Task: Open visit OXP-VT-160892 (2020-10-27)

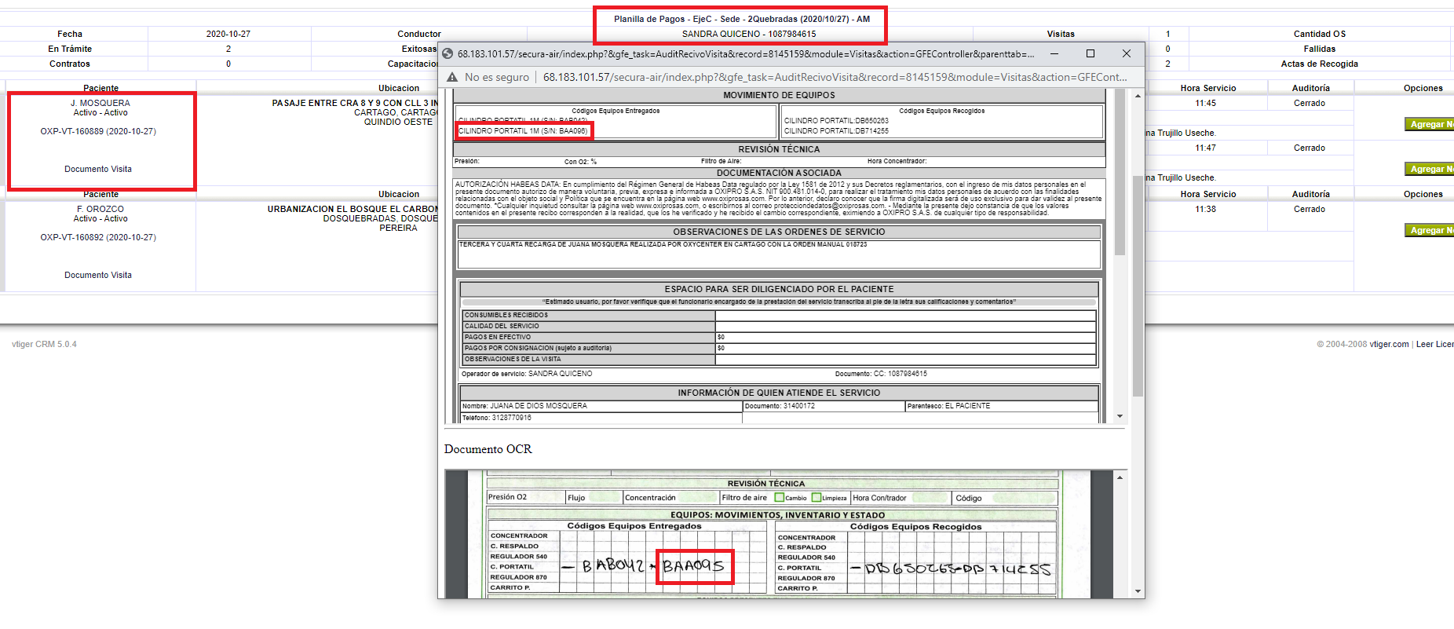Action: [98, 237]
